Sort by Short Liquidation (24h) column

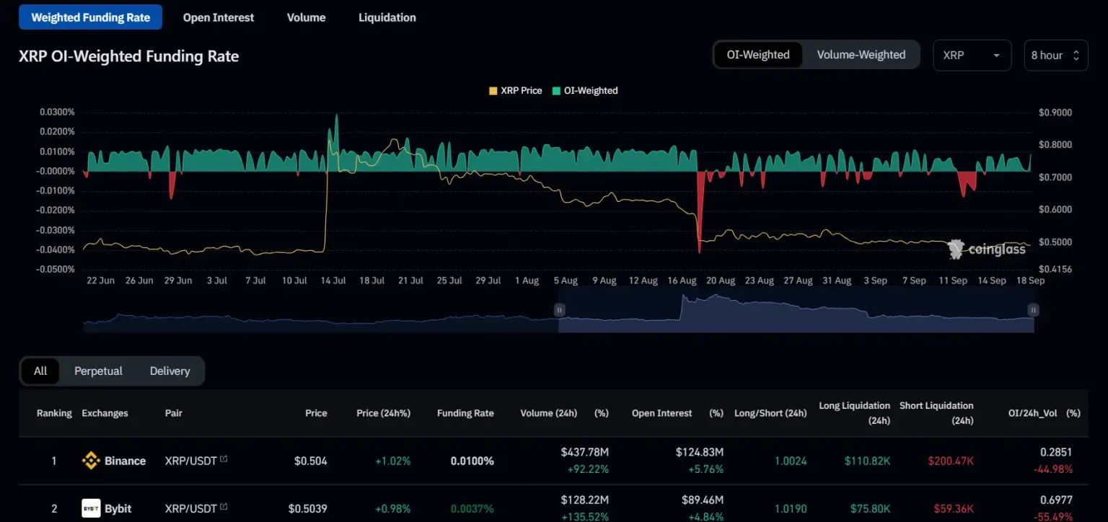(x=936, y=412)
